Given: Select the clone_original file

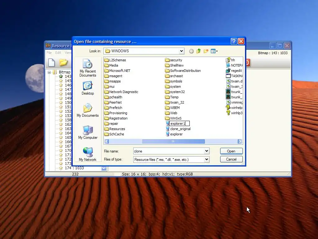Looking at the screenshot, I should click(178, 129).
